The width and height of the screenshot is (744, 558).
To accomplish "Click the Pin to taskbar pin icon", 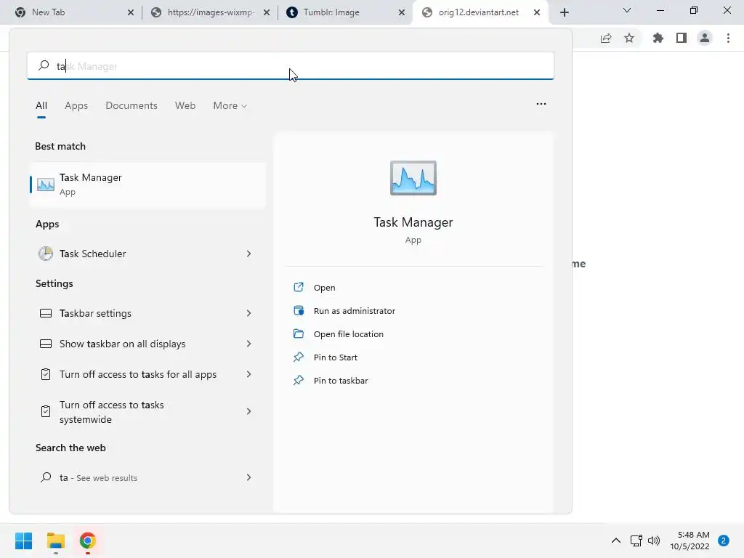I will [x=299, y=380].
